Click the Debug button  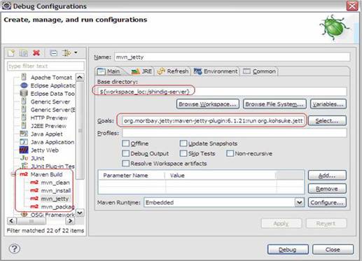pyautogui.click(x=288, y=250)
